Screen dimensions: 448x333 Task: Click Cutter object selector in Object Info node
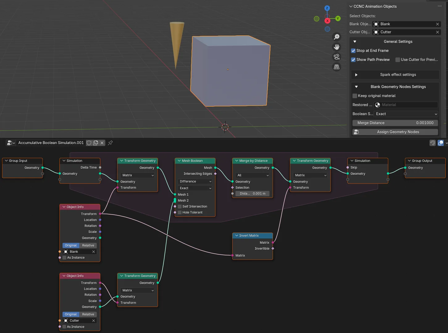coord(80,321)
